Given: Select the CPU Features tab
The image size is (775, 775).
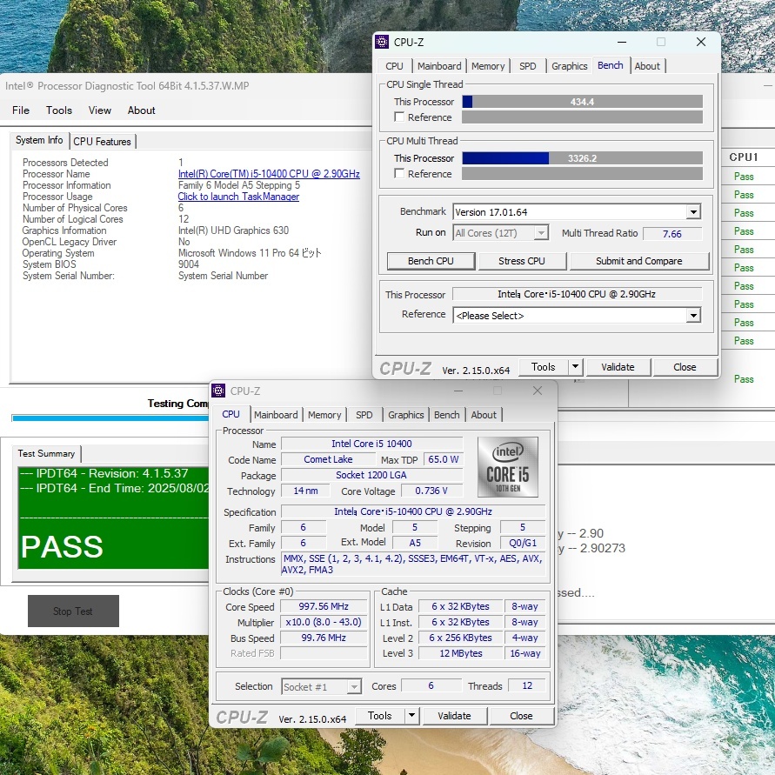Looking at the screenshot, I should [102, 142].
